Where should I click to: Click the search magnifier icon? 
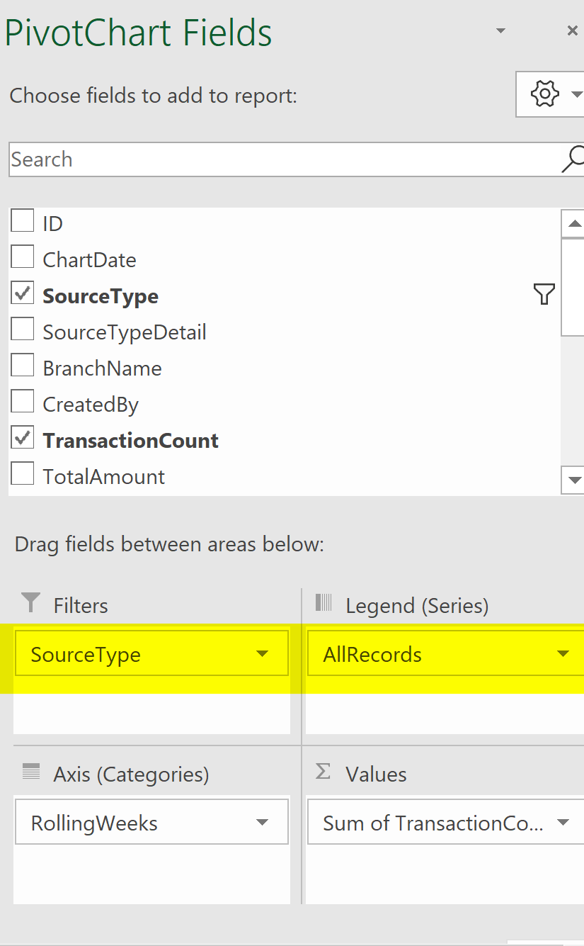point(573,159)
